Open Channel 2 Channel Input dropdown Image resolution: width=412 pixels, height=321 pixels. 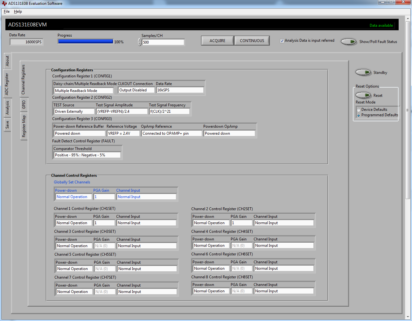[284, 223]
